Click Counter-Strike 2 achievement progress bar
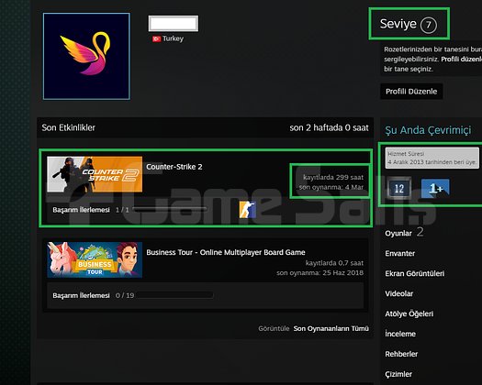This screenshot has width=482, height=385. click(x=169, y=209)
